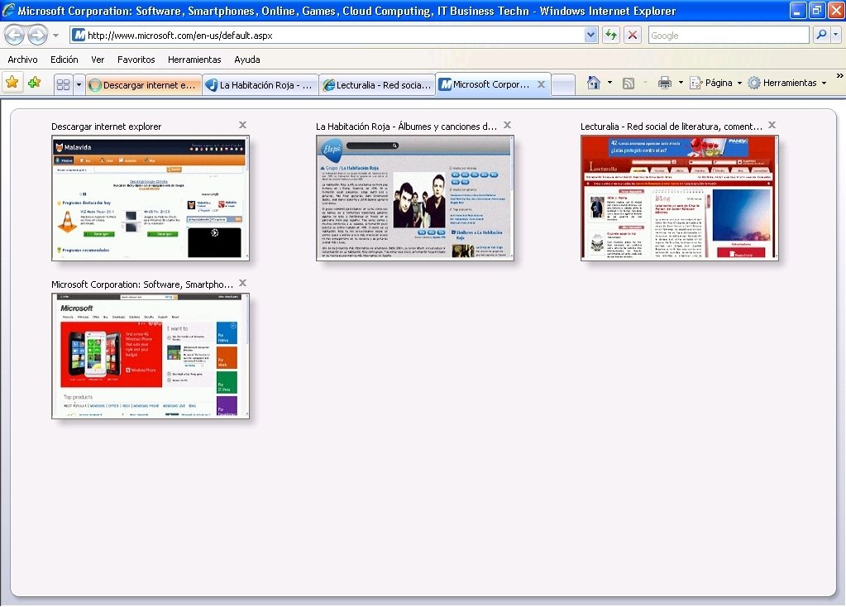846x607 pixels.
Task: Close the Microsoft Corporation quick tab thumbnail
Action: point(243,284)
